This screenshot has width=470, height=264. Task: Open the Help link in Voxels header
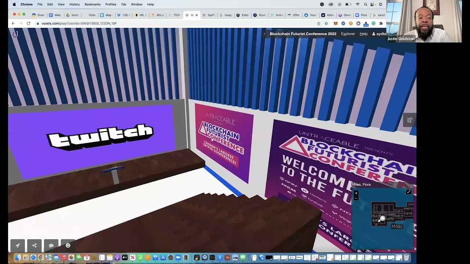(364, 34)
